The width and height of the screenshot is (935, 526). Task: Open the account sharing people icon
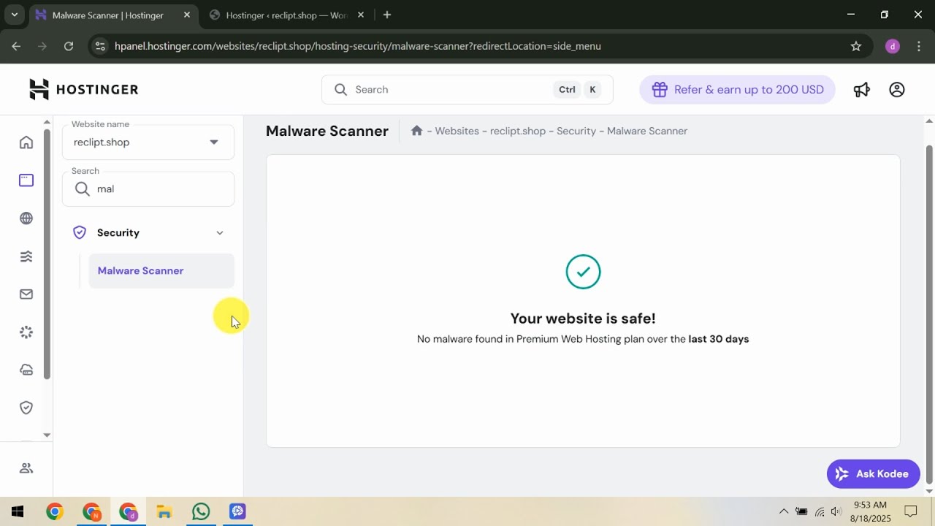point(26,468)
